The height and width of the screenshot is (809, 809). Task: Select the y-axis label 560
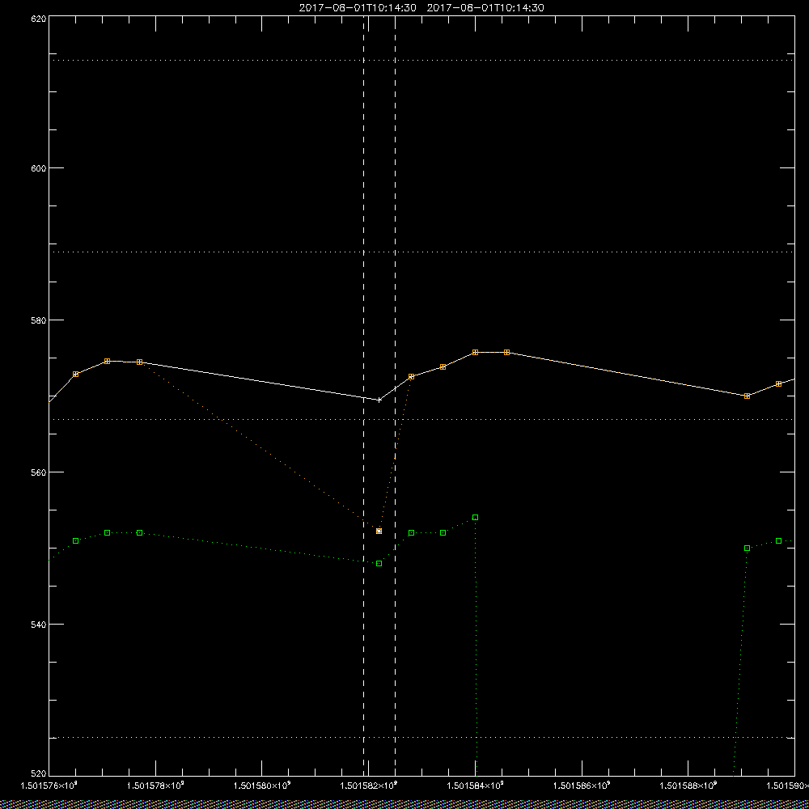[39, 472]
